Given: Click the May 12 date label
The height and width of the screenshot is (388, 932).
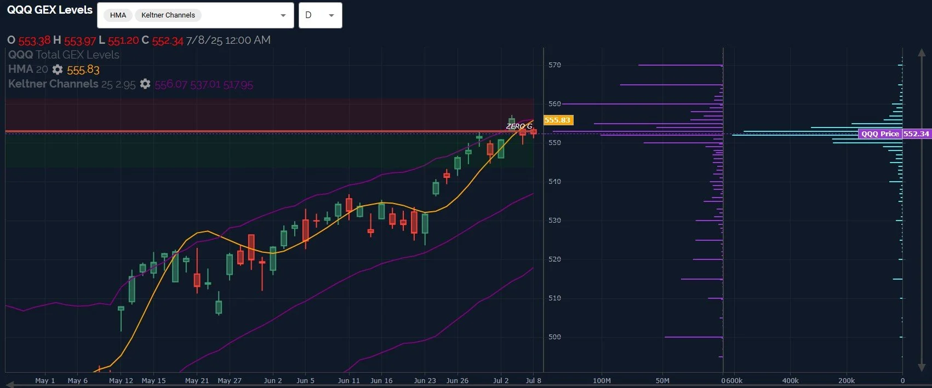Looking at the screenshot, I should pyautogui.click(x=121, y=380).
